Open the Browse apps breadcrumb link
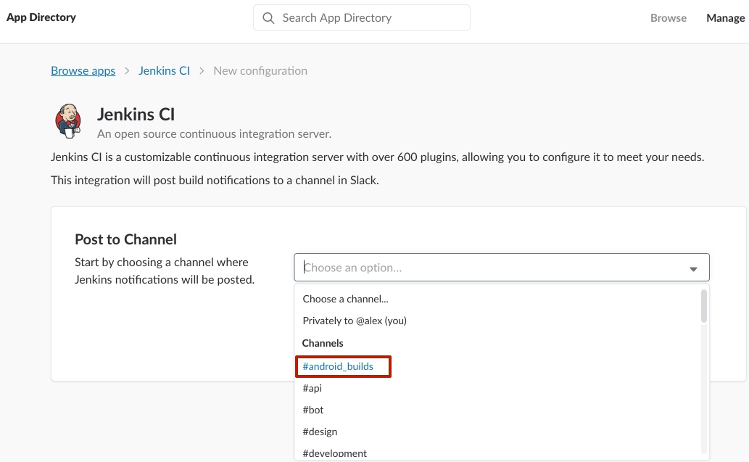The height and width of the screenshot is (462, 749). (83, 70)
